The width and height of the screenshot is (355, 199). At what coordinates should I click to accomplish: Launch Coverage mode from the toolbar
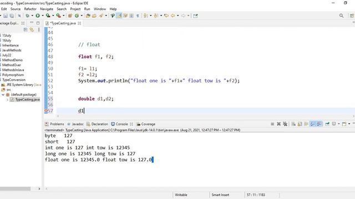pyautogui.click(x=48, y=16)
